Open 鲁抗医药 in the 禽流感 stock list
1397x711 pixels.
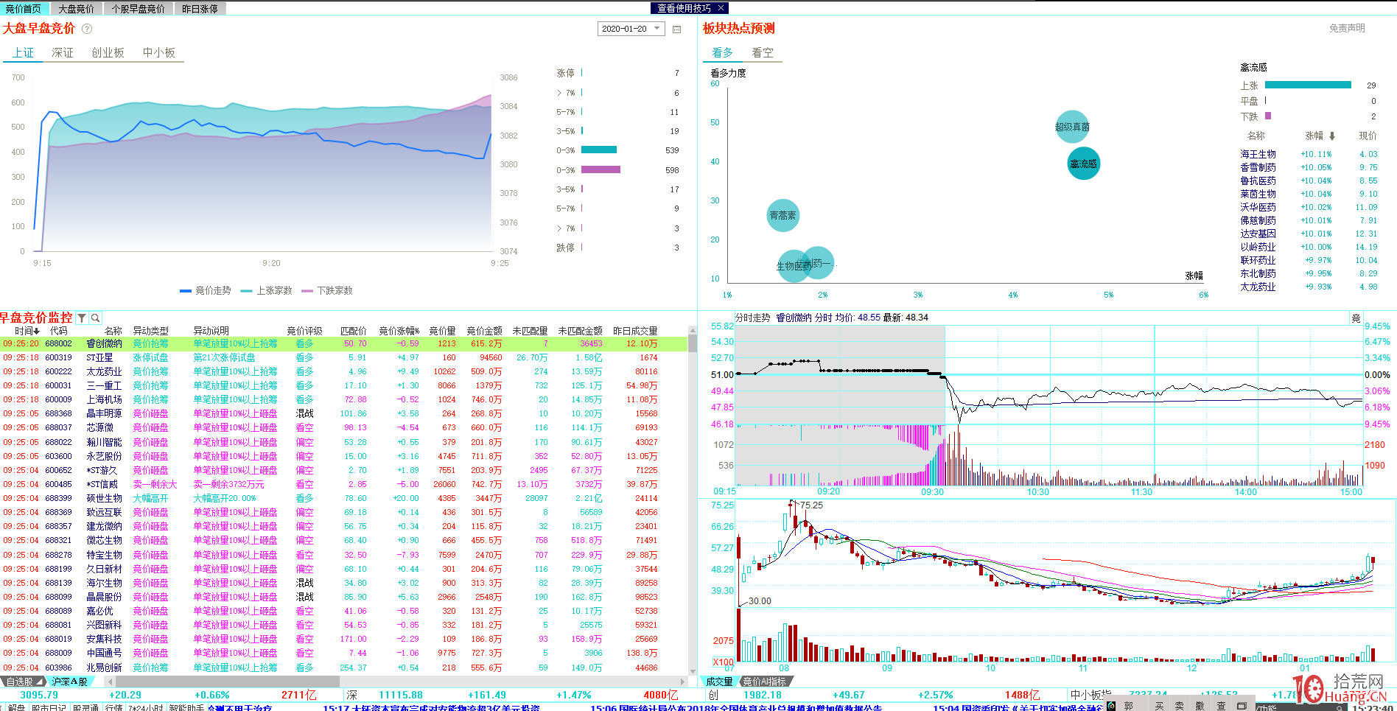[x=1258, y=181]
